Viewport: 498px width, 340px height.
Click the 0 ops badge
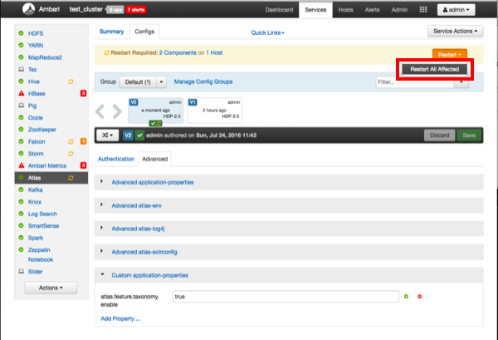[x=115, y=10]
